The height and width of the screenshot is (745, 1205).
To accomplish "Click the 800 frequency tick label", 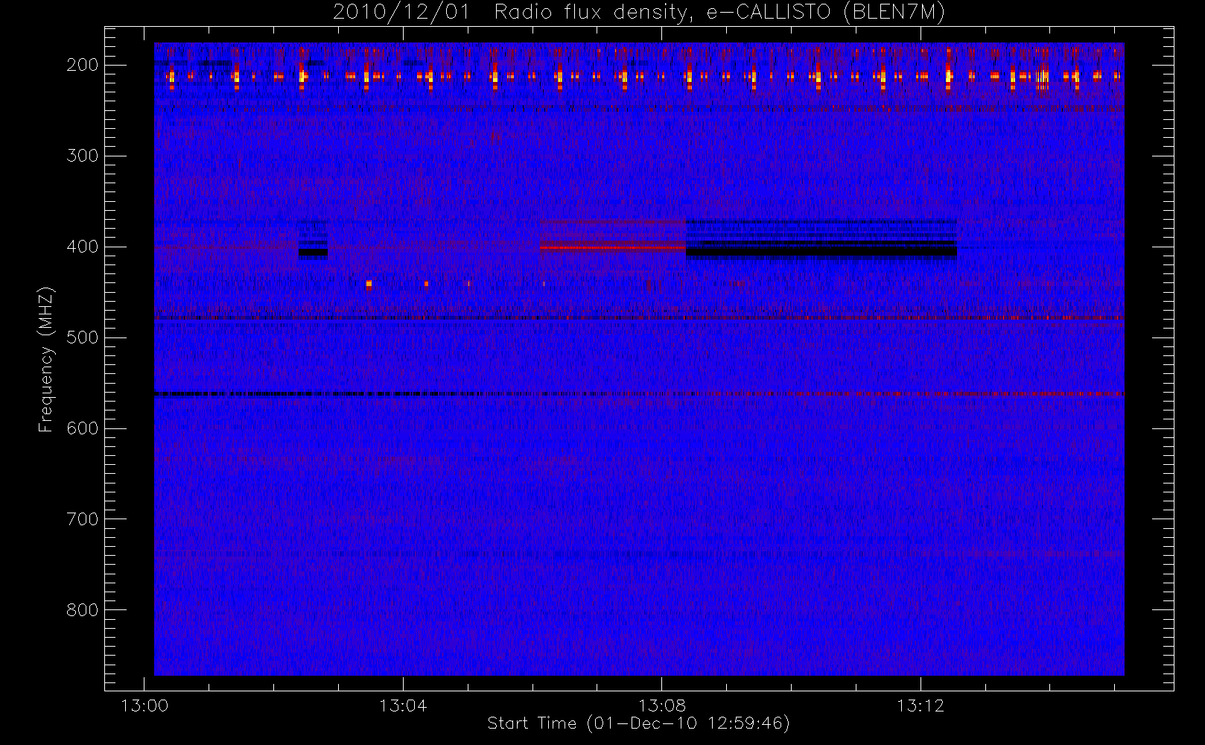I will click(83, 610).
